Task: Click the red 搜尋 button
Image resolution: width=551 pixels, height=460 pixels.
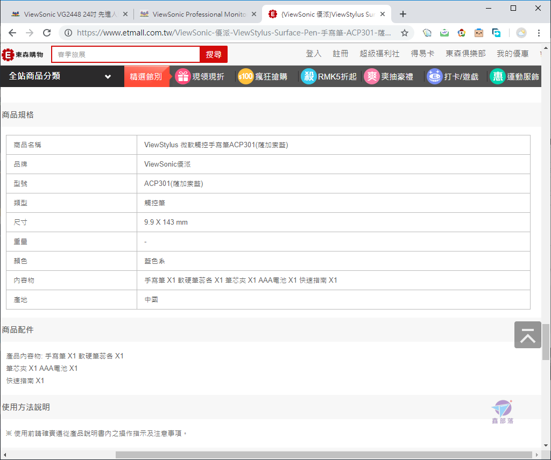Action: 213,54
